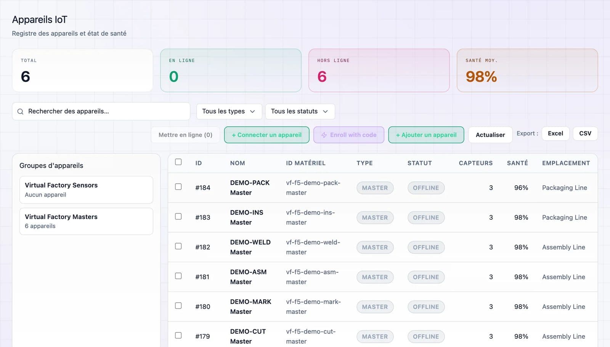The width and height of the screenshot is (610, 347).
Task: Click the lightning icon on Enroll with code
Action: (324, 135)
